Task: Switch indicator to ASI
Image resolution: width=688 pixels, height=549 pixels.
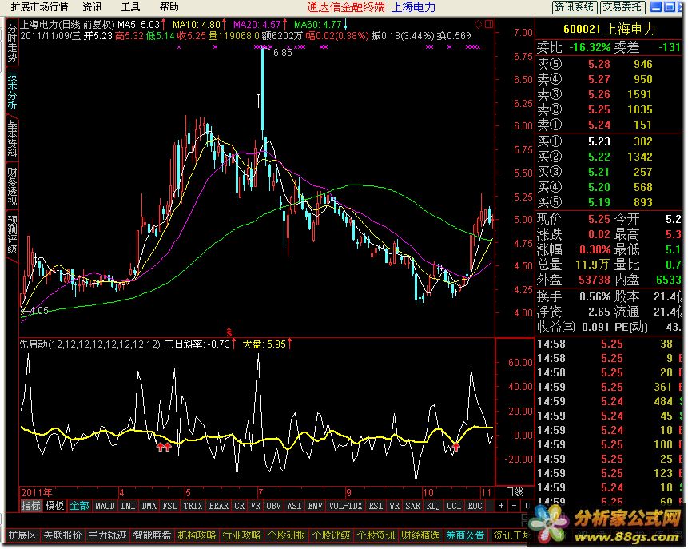Action: 294,506
